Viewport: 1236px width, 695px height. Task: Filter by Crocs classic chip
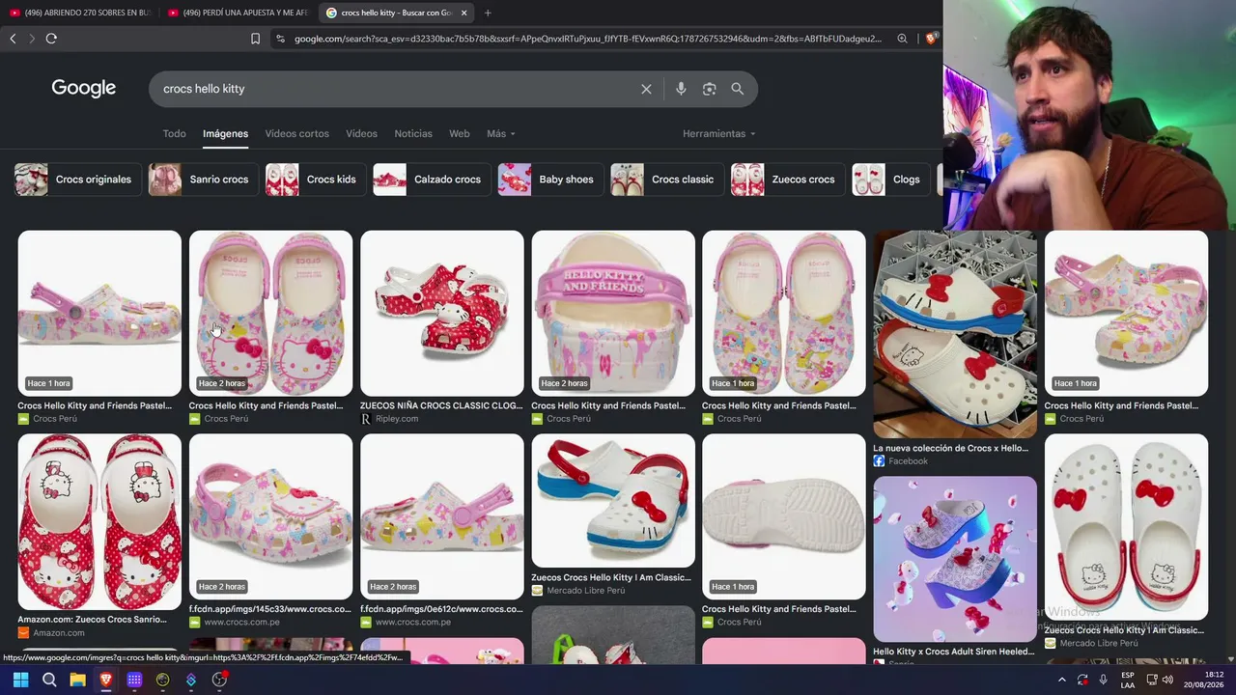coord(668,180)
